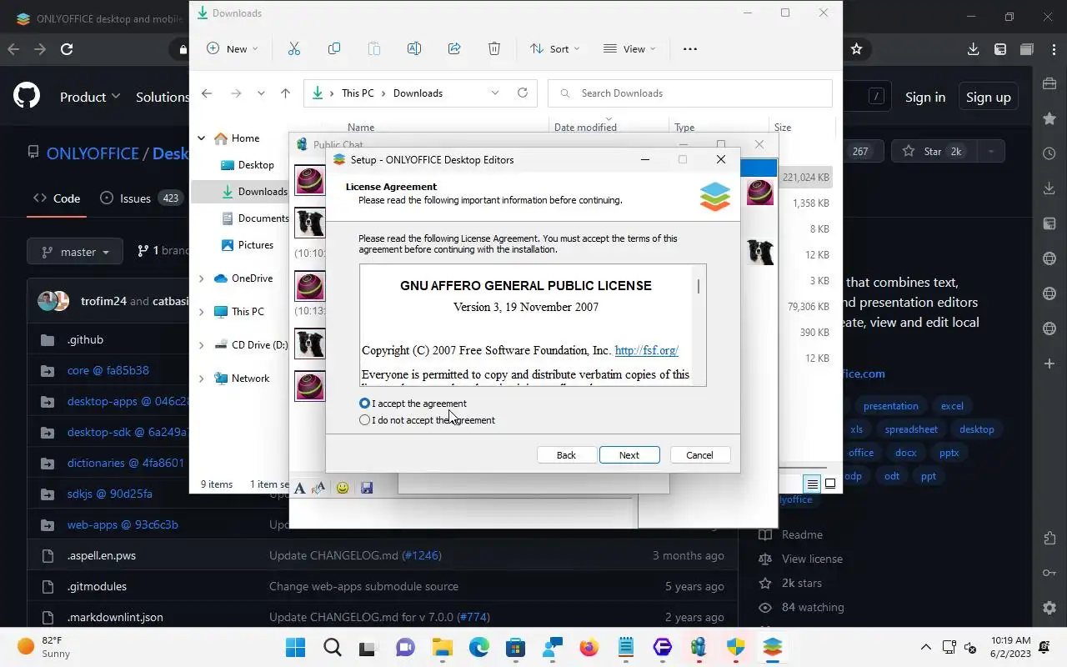Image resolution: width=1067 pixels, height=667 pixels.
Task: Click the Windows Start button
Action: 296,648
